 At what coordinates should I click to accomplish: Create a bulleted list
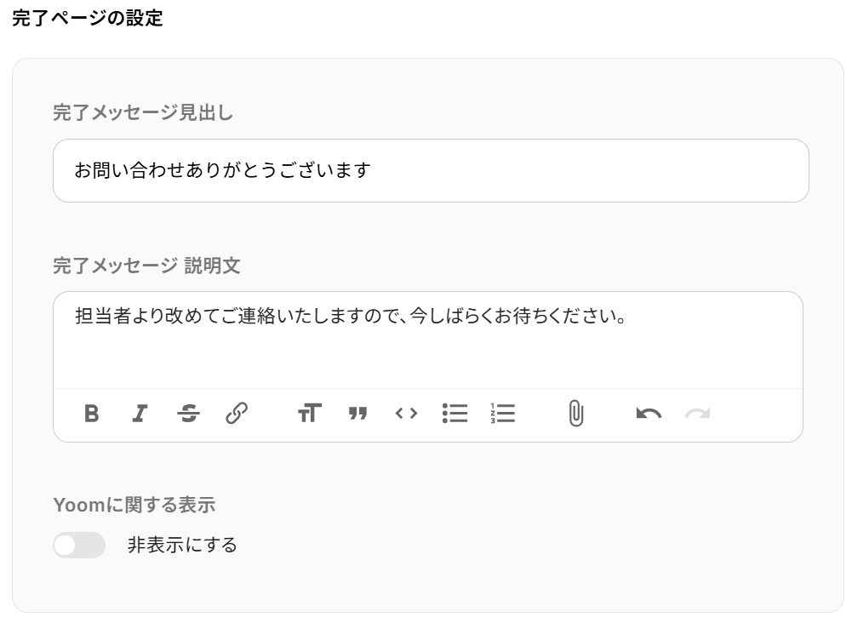pos(455,414)
